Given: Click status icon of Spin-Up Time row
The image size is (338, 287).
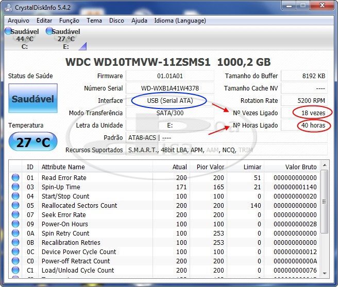Looking at the screenshot, I should point(15,187).
